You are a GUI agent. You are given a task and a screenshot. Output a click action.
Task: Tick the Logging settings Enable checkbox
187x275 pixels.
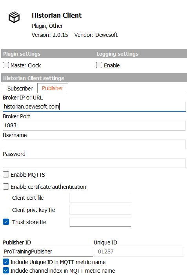coord(99,65)
